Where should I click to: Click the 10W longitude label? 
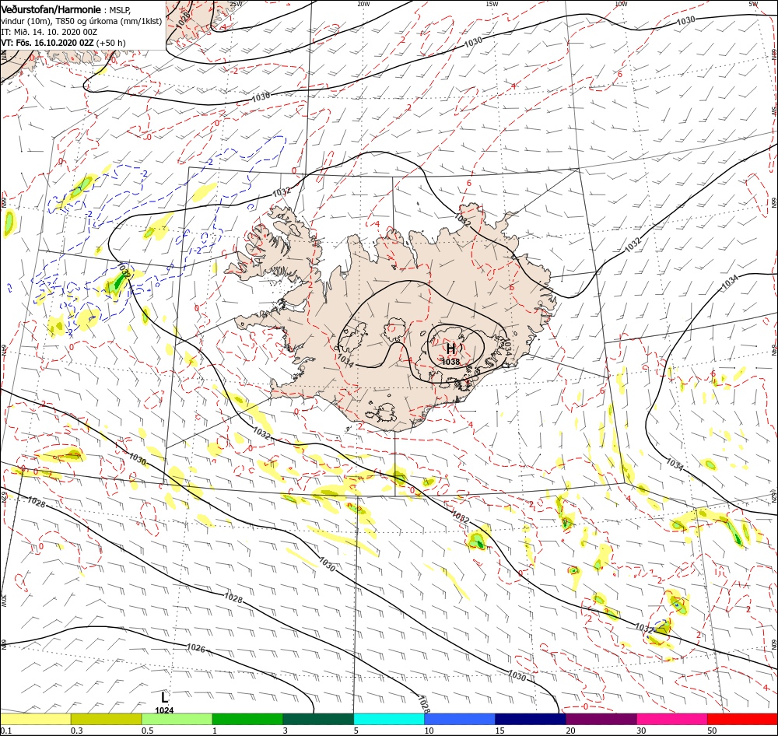[x=621, y=4]
